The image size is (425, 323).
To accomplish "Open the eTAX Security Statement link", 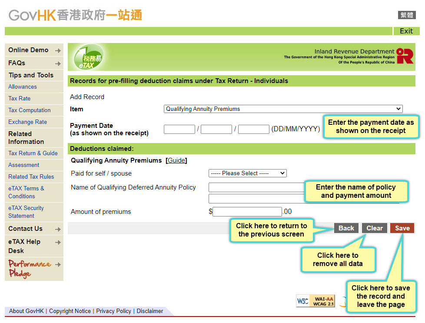I will (26, 212).
